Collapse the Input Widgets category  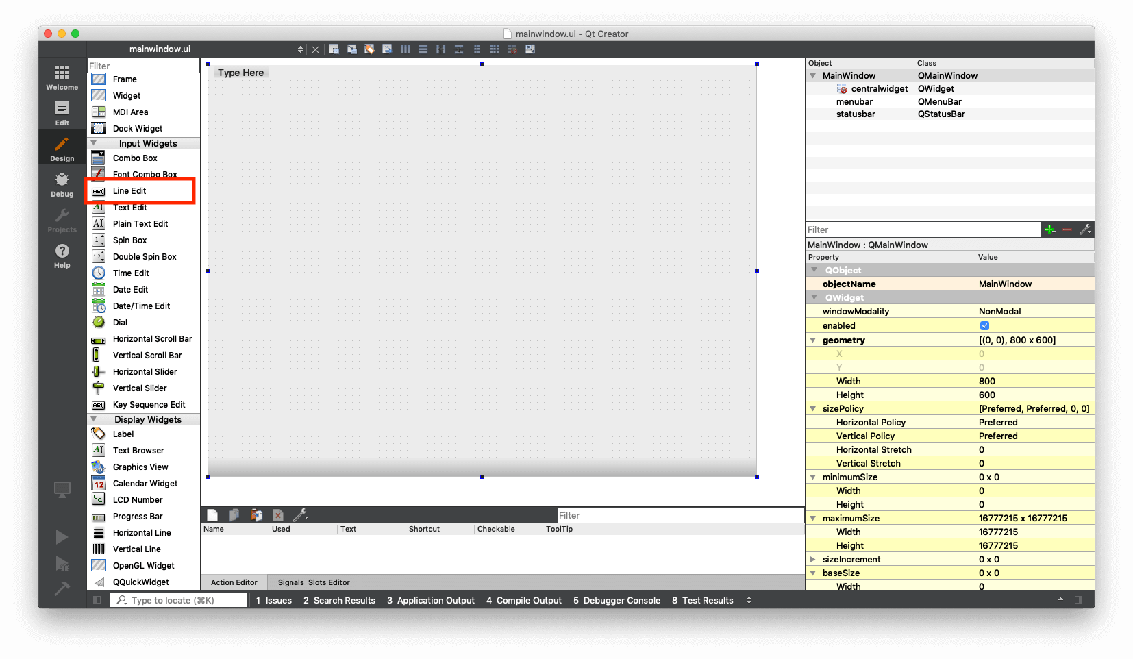94,143
